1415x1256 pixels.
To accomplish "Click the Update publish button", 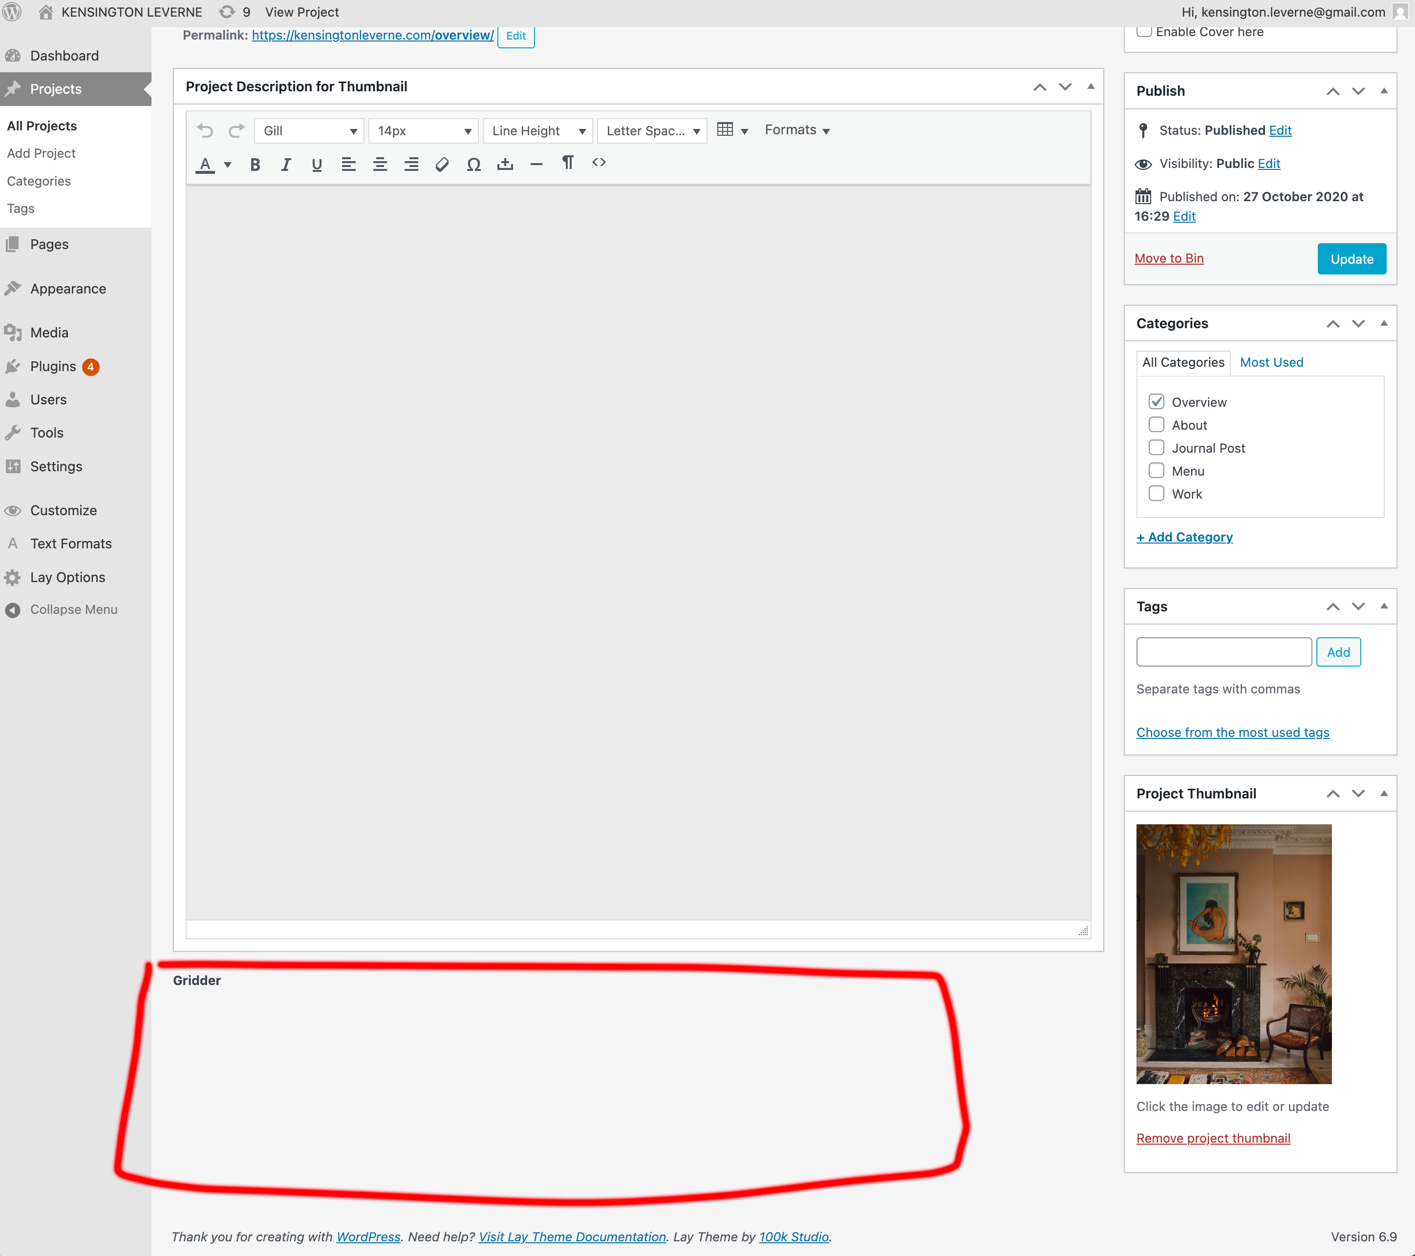I will coord(1351,259).
